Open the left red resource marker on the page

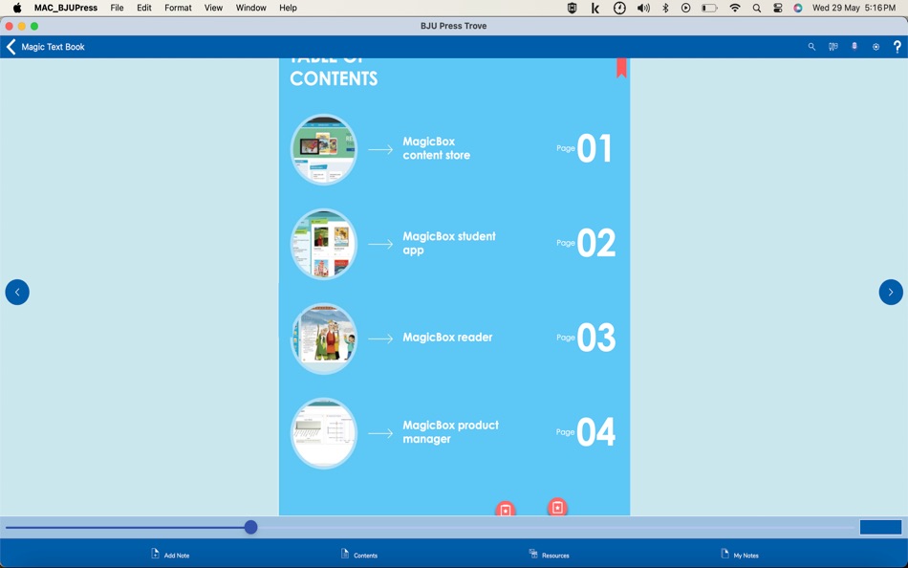[505, 510]
